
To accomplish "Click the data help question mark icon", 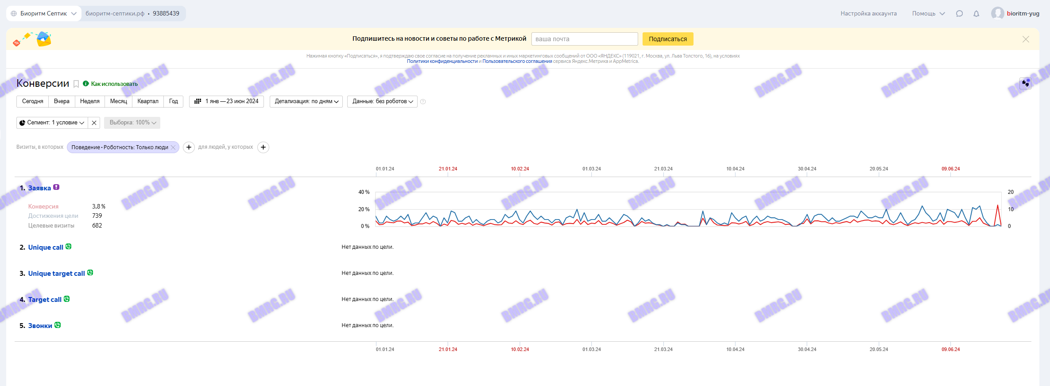I will [x=423, y=102].
